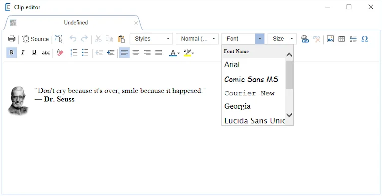Open the Styles dropdown
This screenshot has height=196, width=382.
151,39
